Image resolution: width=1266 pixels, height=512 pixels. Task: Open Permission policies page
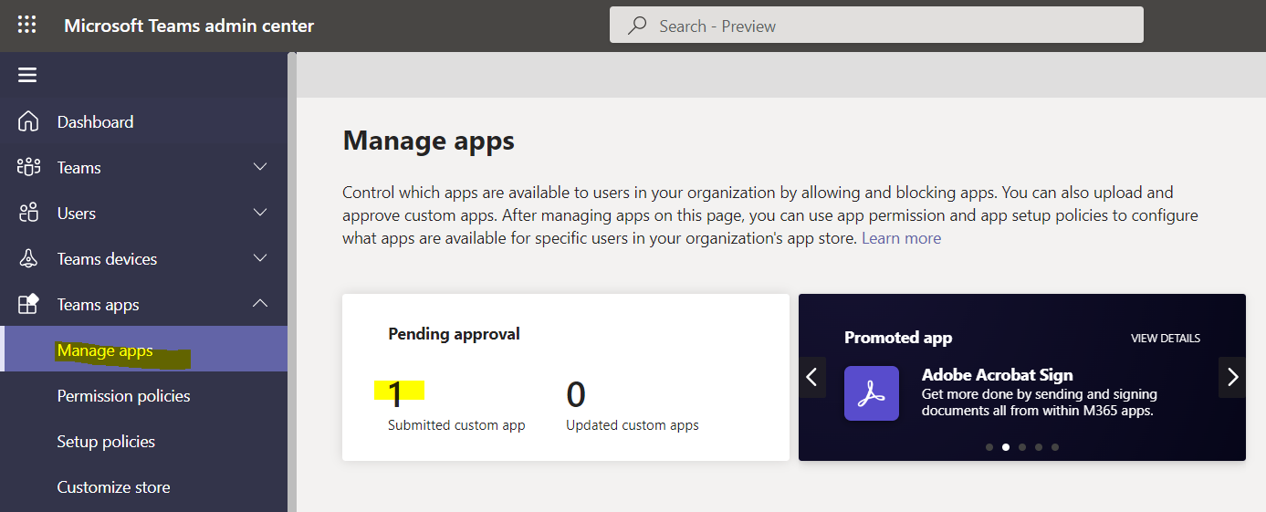[x=123, y=395]
